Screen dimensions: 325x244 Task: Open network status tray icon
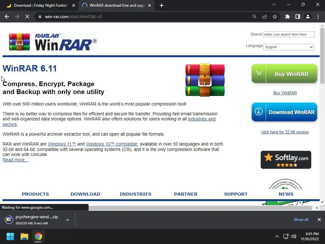286,236
